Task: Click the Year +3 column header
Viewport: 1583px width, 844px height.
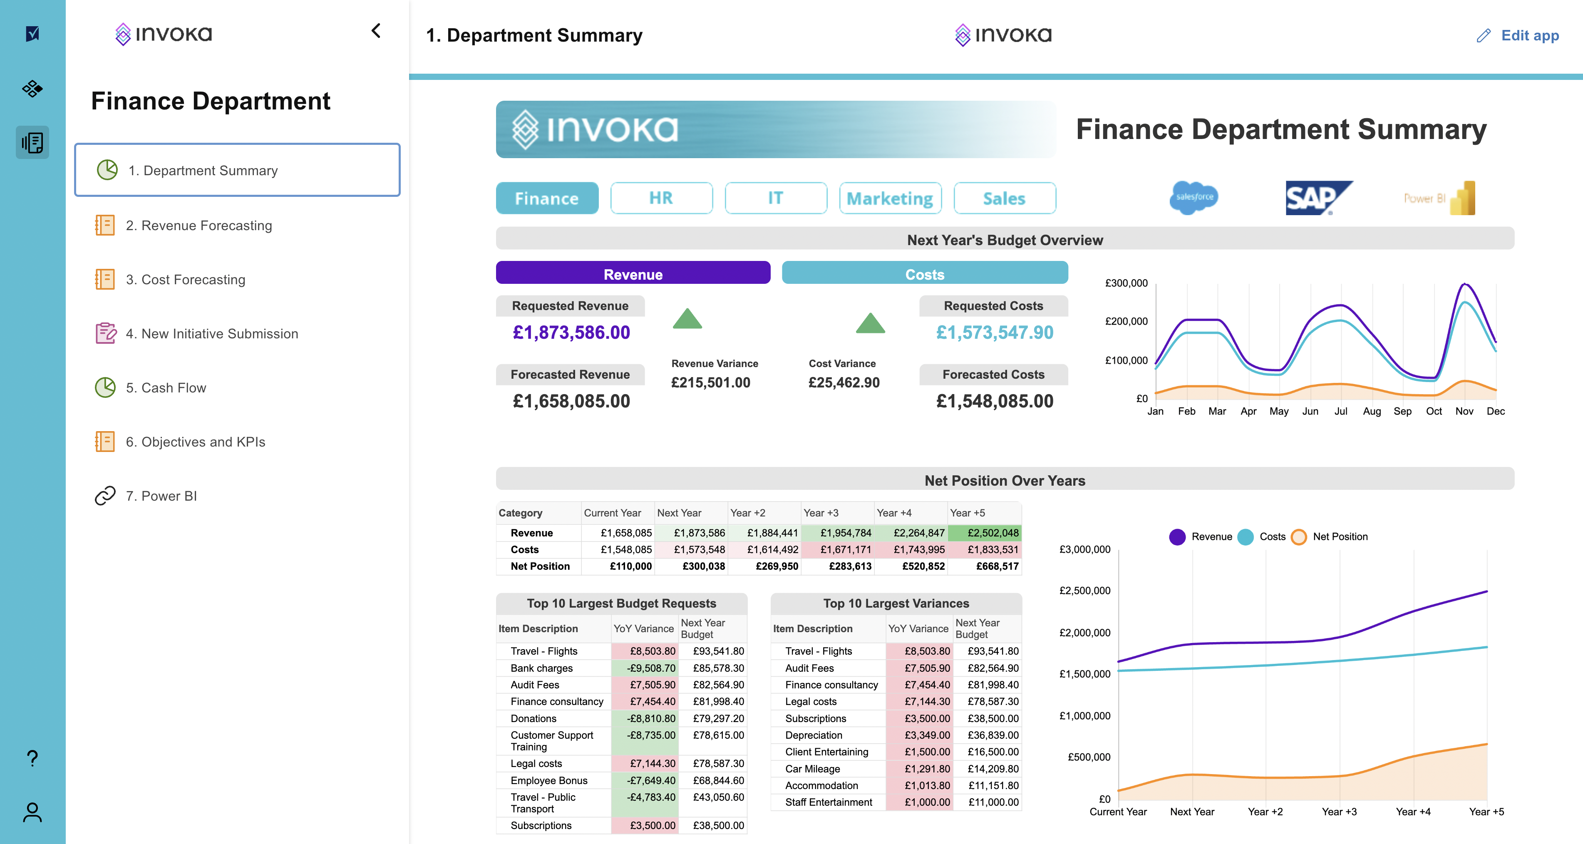Action: click(838, 513)
